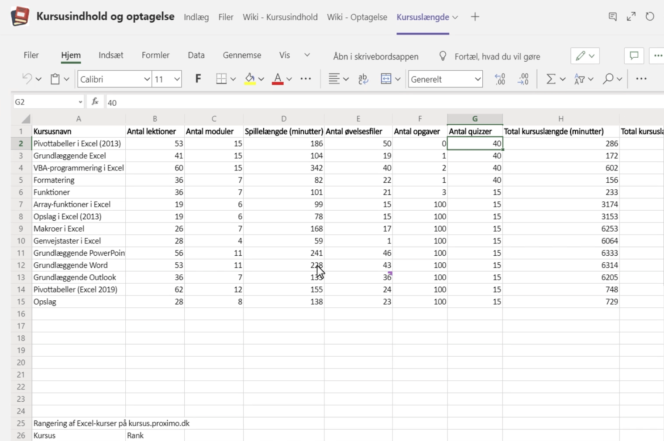Expand the Paste options arrow

[66, 79]
